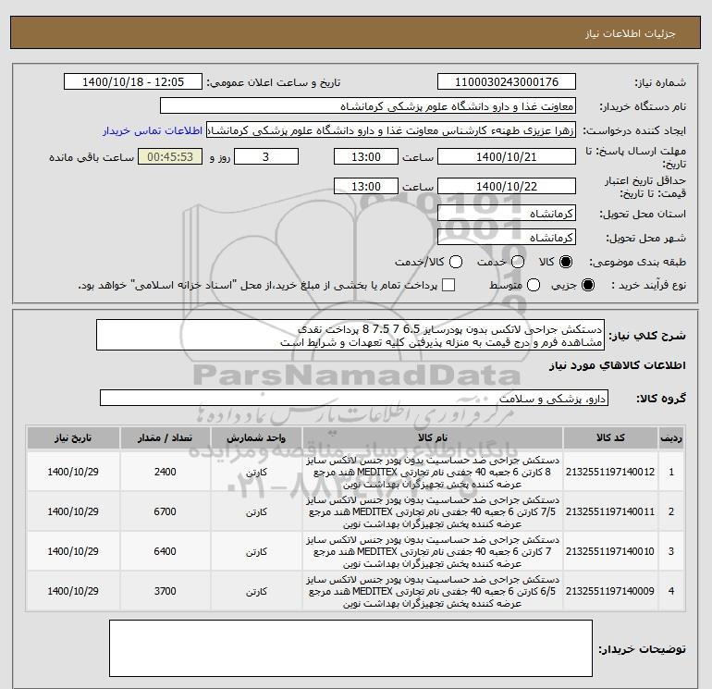Click product code 213255197140009

[x=610, y=591]
